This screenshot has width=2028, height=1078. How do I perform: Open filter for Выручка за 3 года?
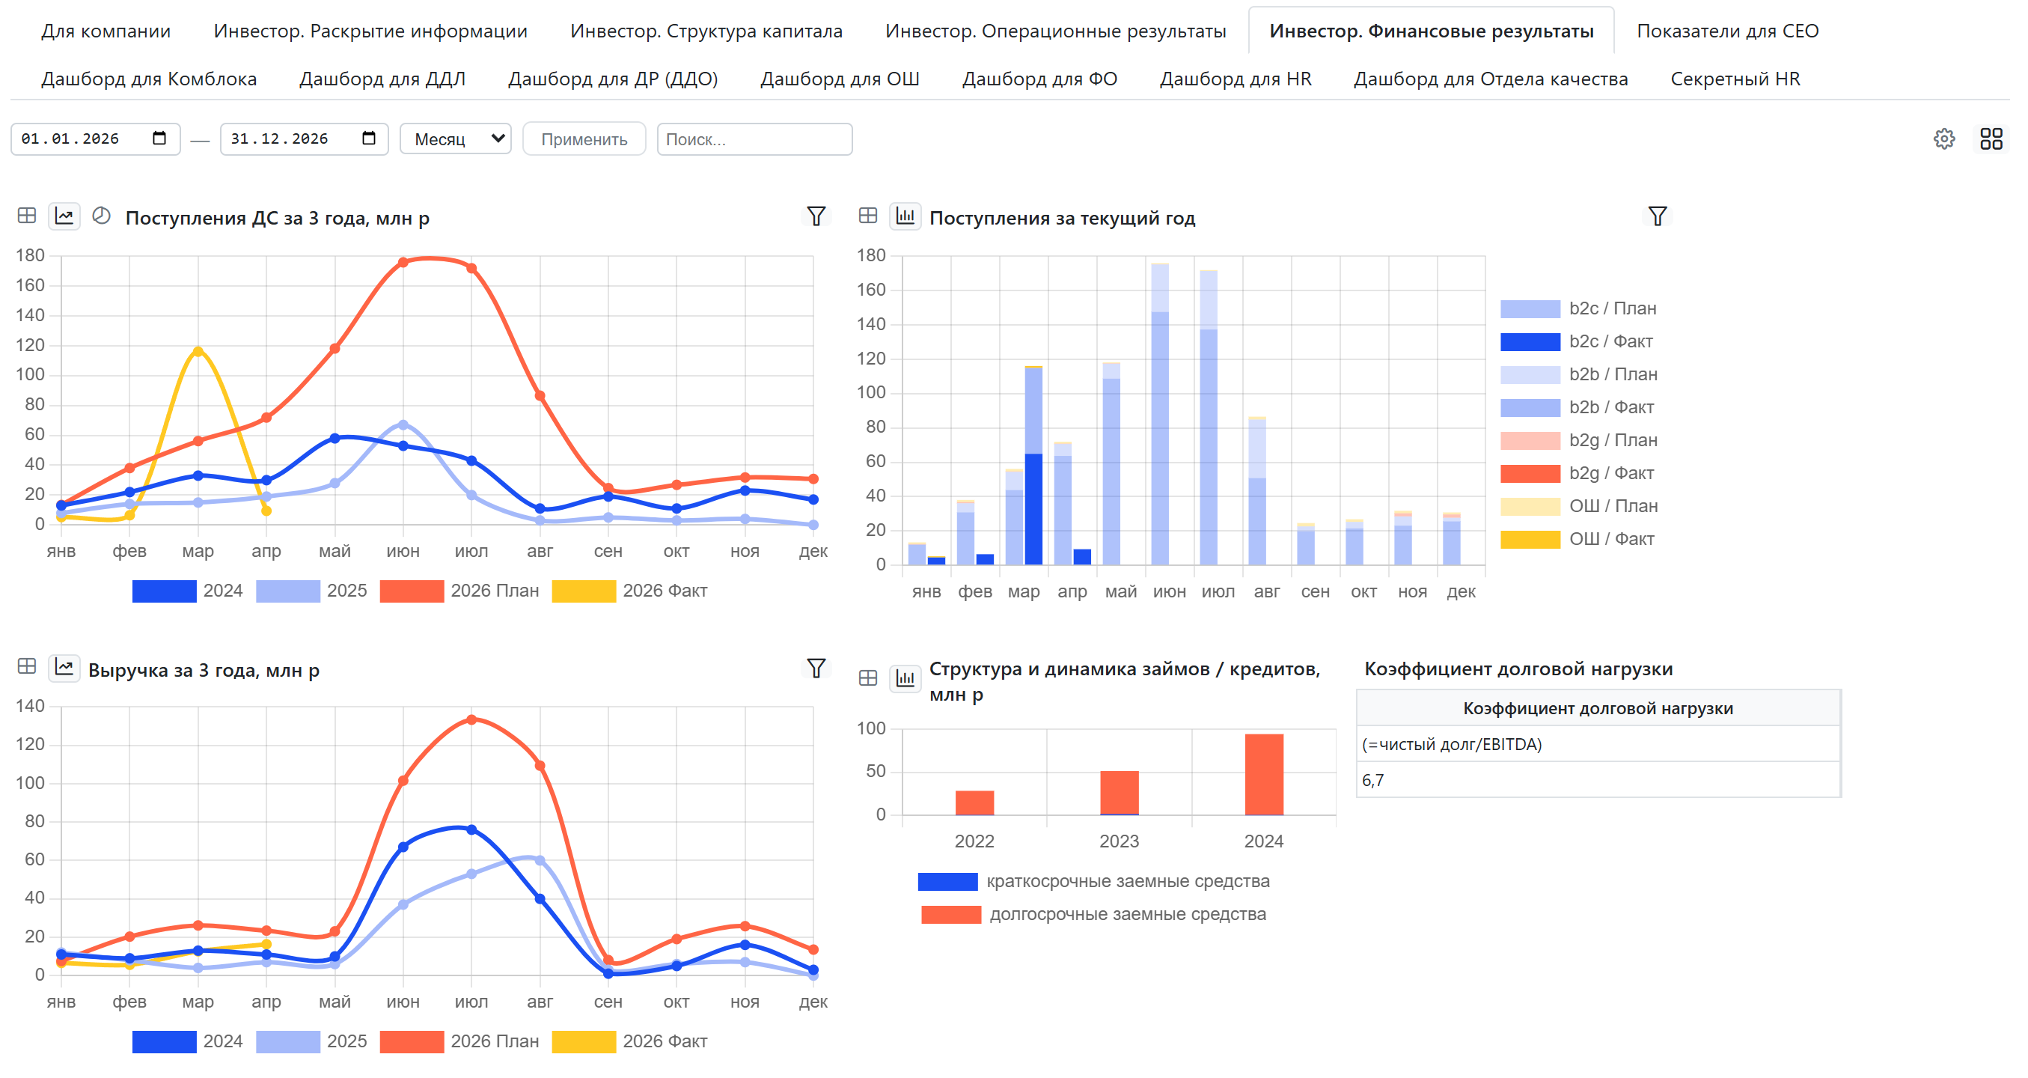coord(816,668)
